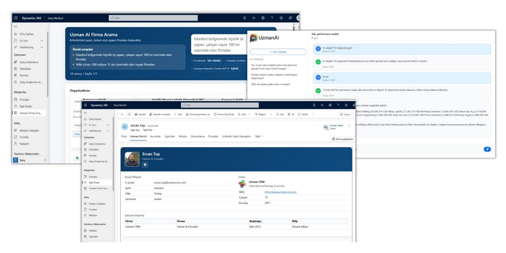Open the www.uzmancrm.com web link
The height and width of the screenshot is (253, 506).
280,192
